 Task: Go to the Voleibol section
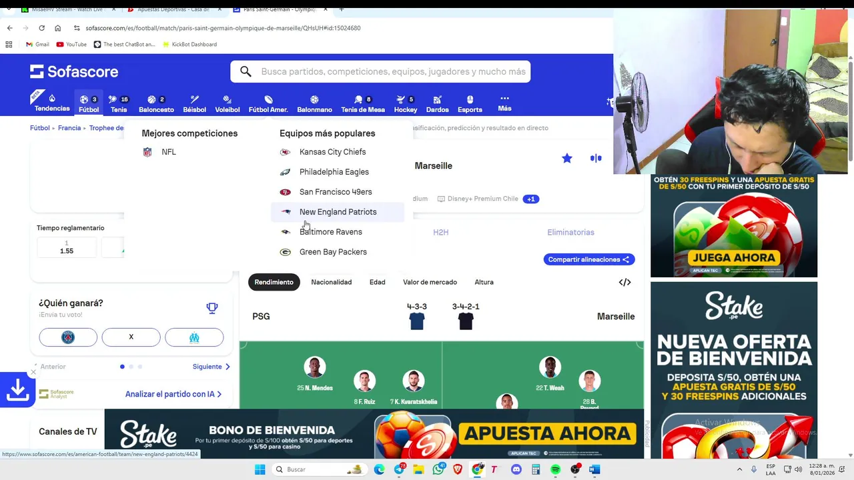pyautogui.click(x=228, y=103)
